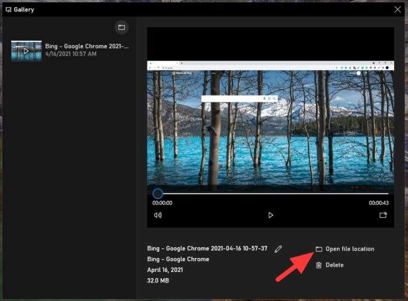Click the '00:00:43' duration label
This screenshot has width=408, height=301.
tap(379, 203)
